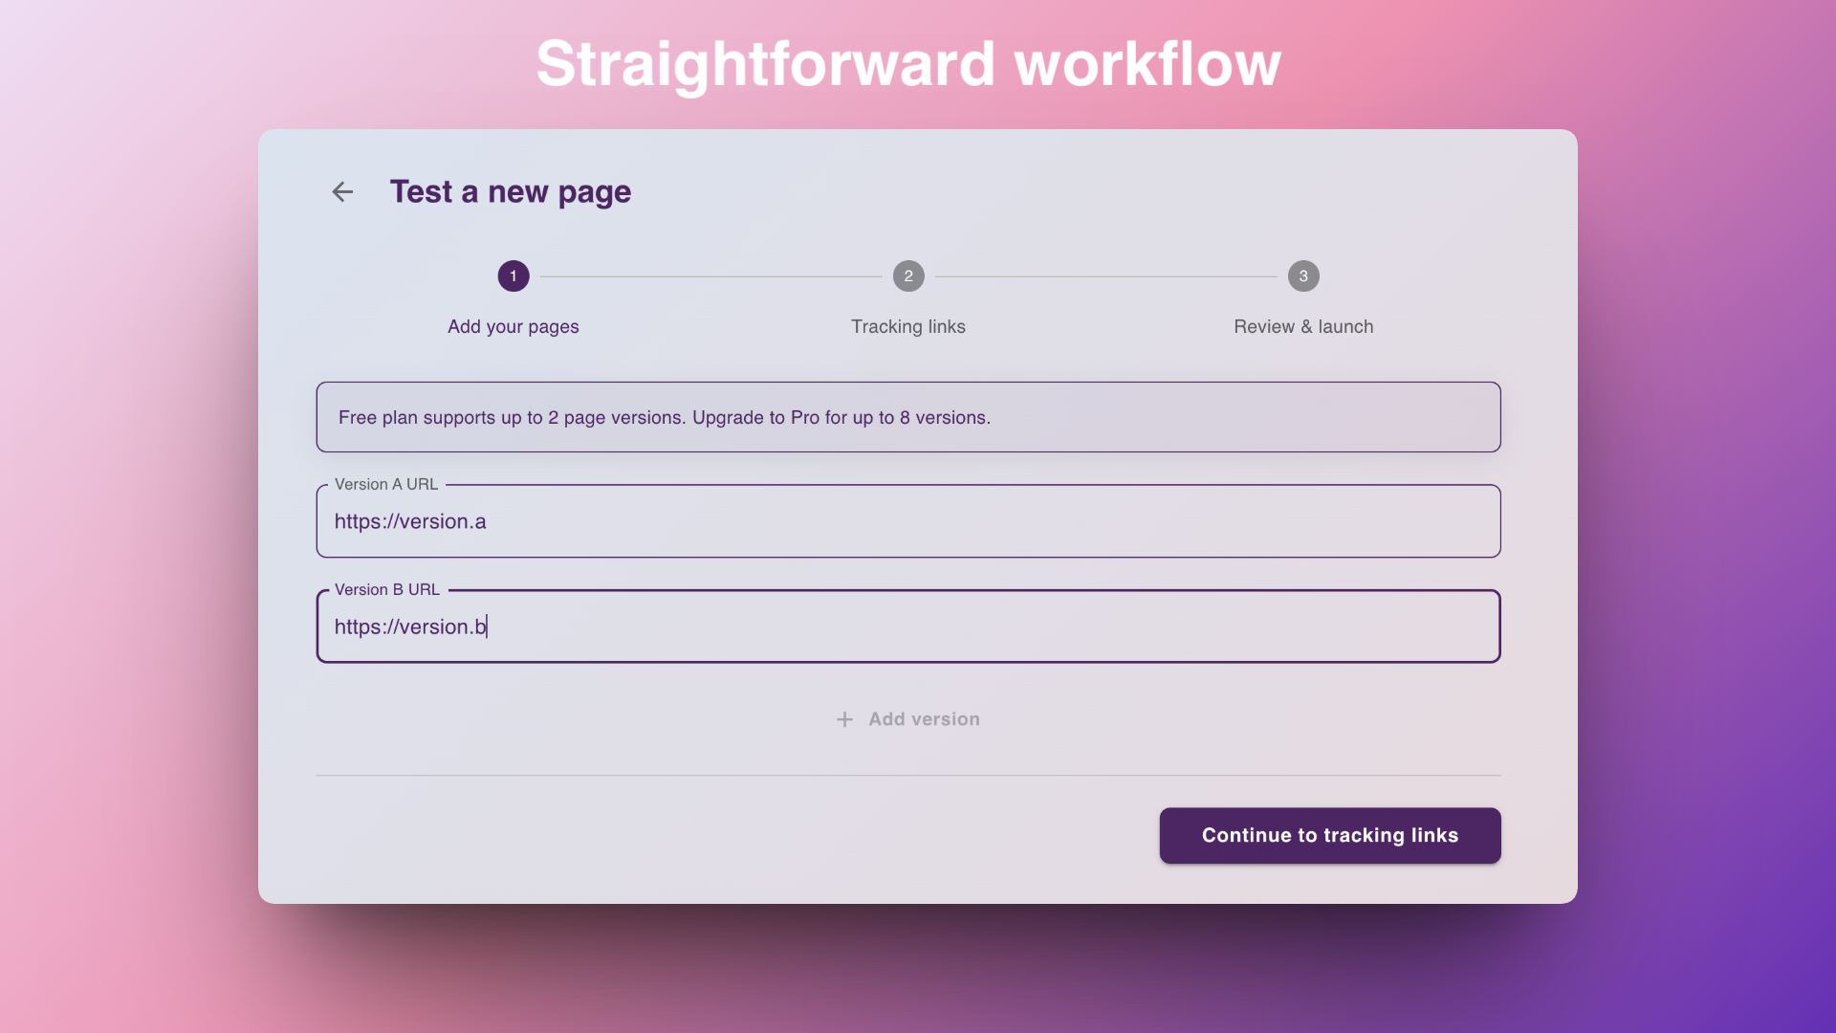Select the Review & launch step label
This screenshot has width=1836, height=1033.
pyautogui.click(x=1302, y=326)
